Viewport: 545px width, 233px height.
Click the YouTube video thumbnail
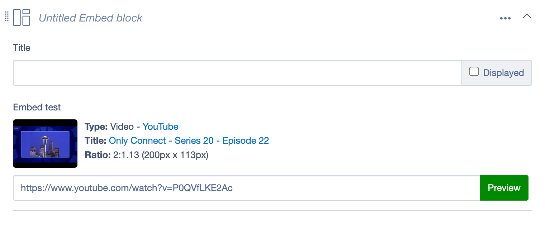[x=45, y=143]
